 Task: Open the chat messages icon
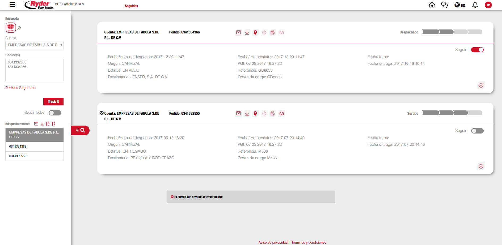(444, 5)
